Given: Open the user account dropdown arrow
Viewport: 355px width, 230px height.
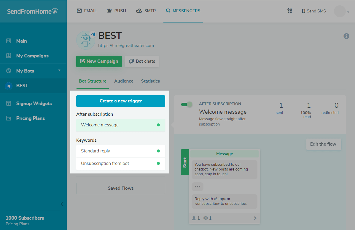Looking at the screenshot, I should point(348,12).
